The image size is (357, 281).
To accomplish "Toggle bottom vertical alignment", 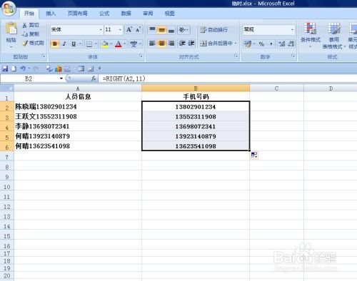I will click(171, 30).
